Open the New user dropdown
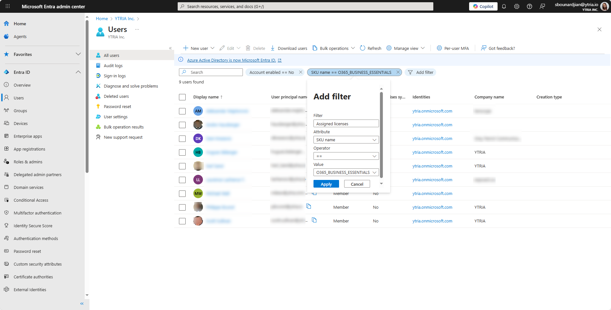Image resolution: width=611 pixels, height=310 pixels. tap(199, 48)
